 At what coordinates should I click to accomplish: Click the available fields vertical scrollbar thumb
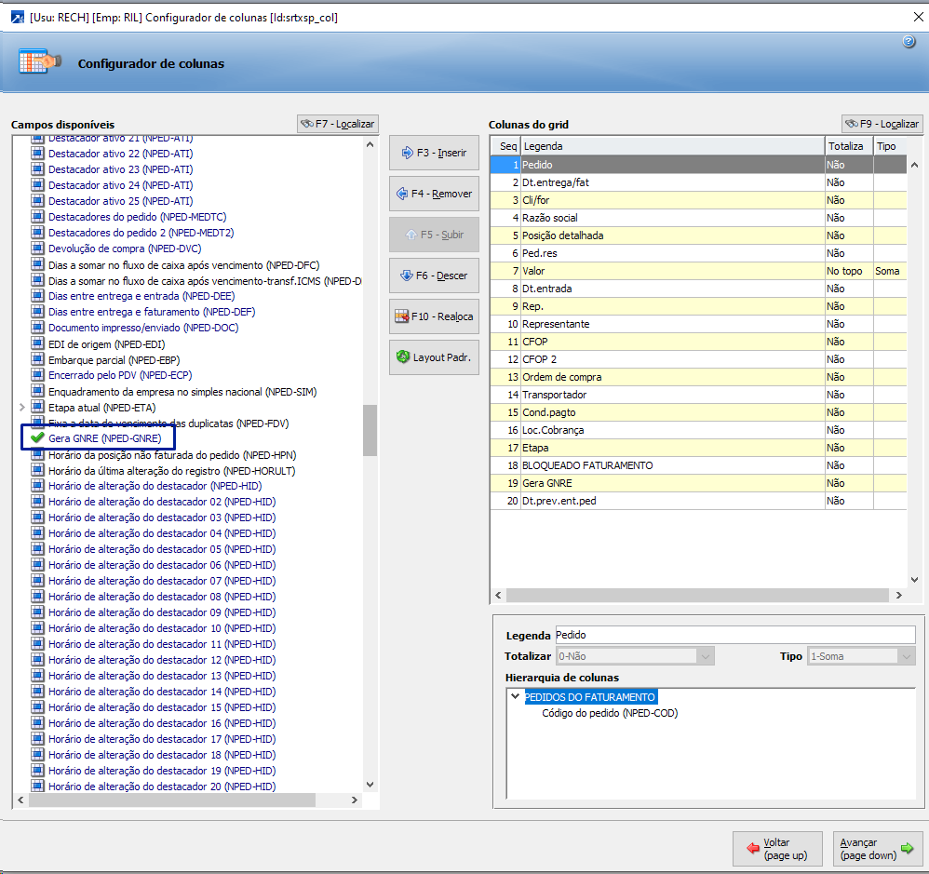pyautogui.click(x=370, y=430)
